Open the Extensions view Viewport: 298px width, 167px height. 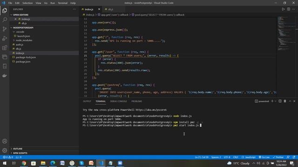[x=5, y=47]
